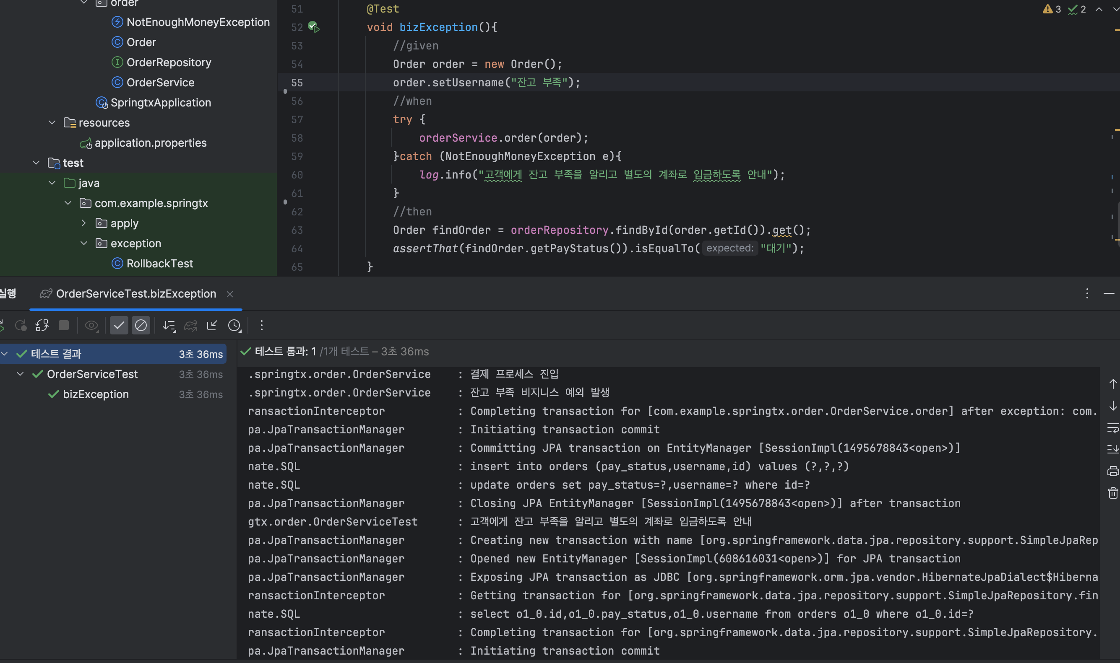Click the Rerun failed tests icon
This screenshot has height=663, width=1120.
pos(21,325)
